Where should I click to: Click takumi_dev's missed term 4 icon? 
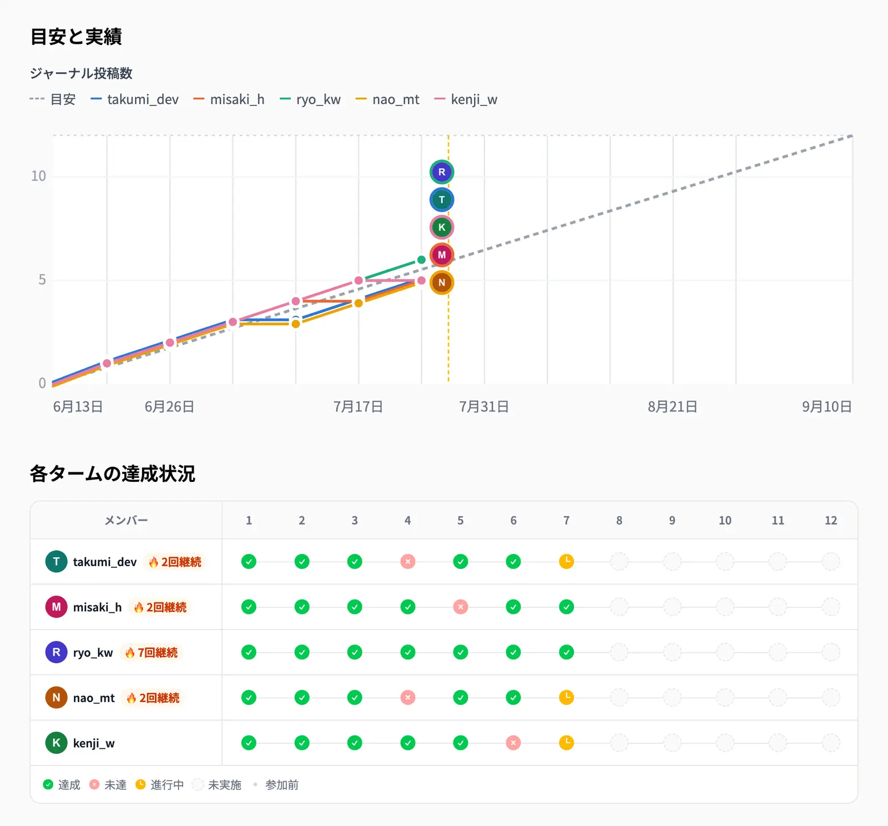point(408,562)
